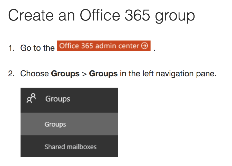Image resolution: width=232 pixels, height=166 pixels.
Task: Click the second bold Groups word in step 2
Action: pyautogui.click(x=103, y=74)
